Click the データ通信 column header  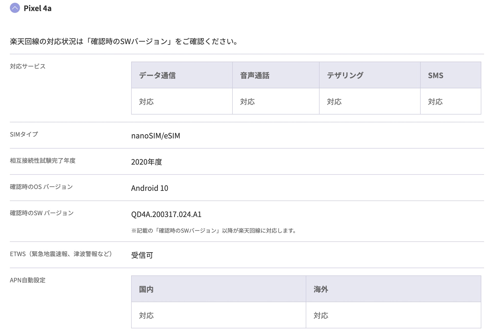click(x=157, y=75)
